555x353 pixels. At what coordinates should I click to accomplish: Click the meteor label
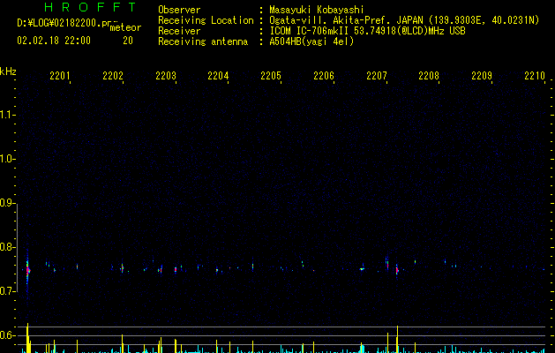pos(125,27)
